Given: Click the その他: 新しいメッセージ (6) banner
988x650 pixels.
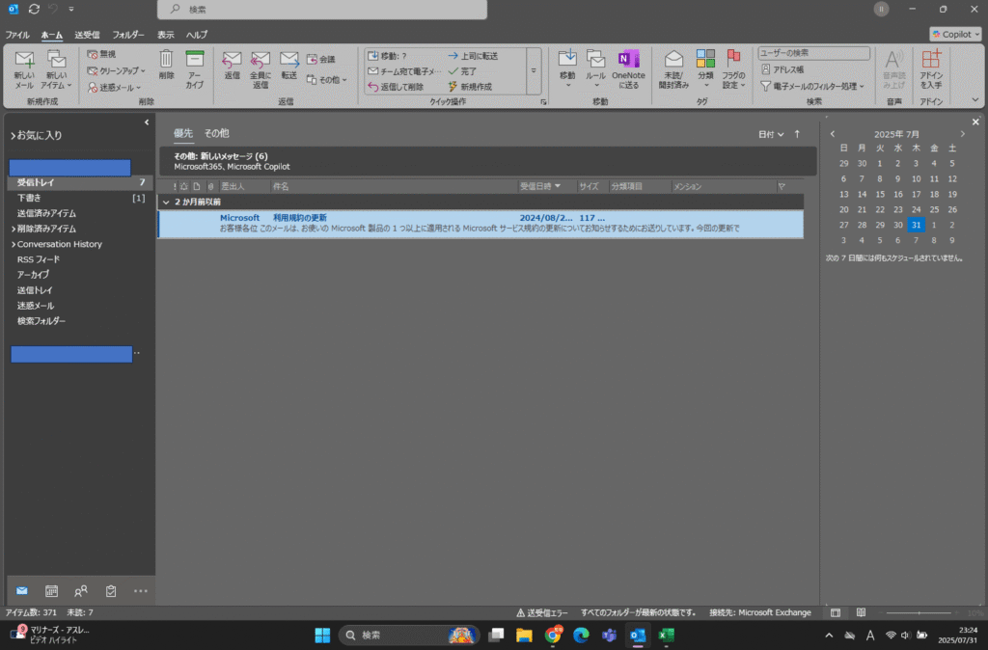Looking at the screenshot, I should 487,161.
